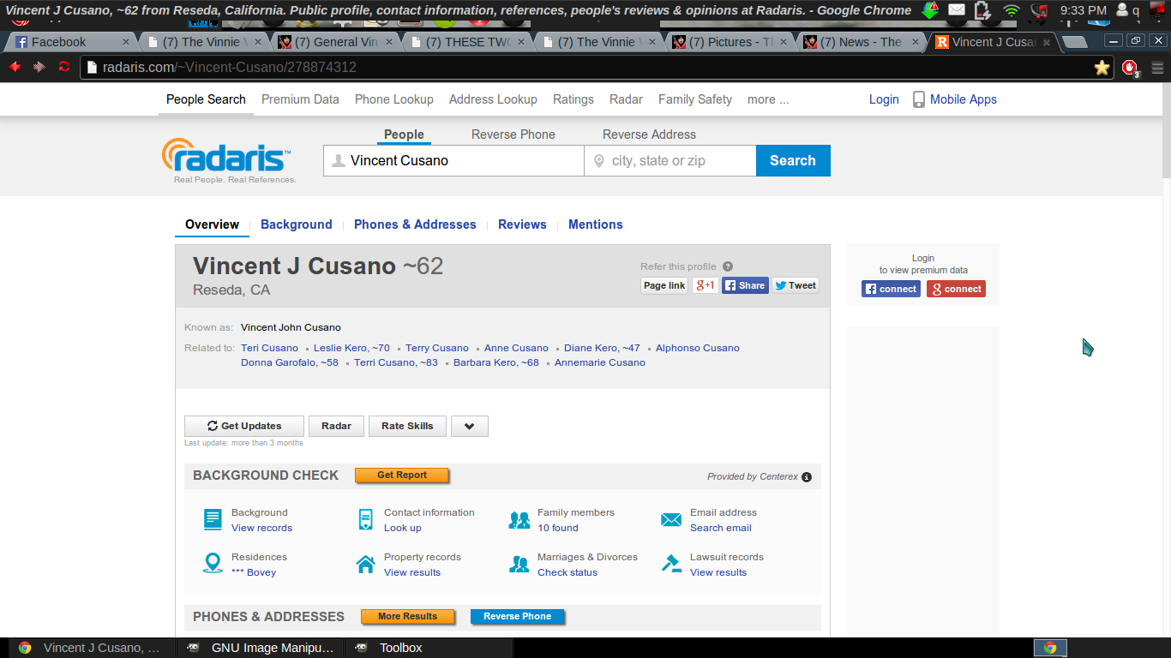Expand the chevron dropdown beside Rate Skills
This screenshot has width=1171, height=658.
[470, 426]
